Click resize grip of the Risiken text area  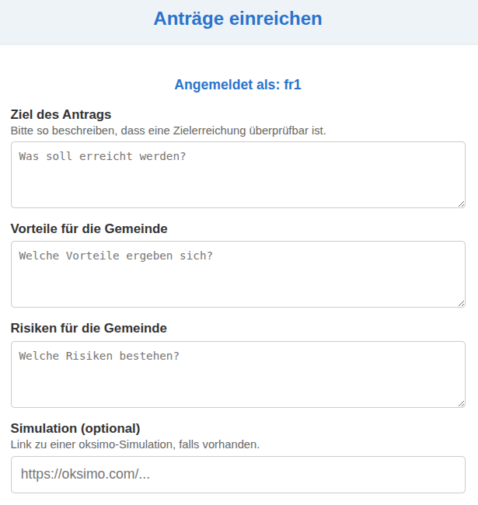pos(460,402)
